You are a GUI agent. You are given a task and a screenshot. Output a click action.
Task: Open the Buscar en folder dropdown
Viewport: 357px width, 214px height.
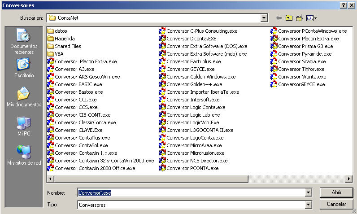(x=264, y=18)
